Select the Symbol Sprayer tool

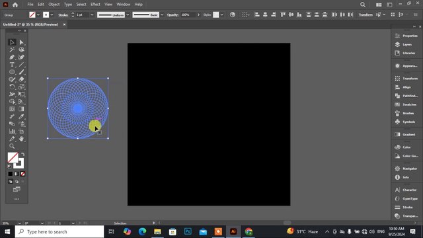coord(22,124)
